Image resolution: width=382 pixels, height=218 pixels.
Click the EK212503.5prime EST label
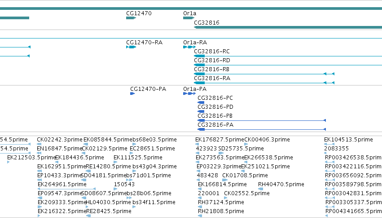pos(32,158)
